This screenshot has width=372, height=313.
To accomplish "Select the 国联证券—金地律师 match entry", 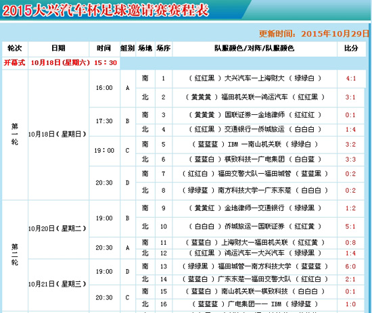I will point(255,115).
